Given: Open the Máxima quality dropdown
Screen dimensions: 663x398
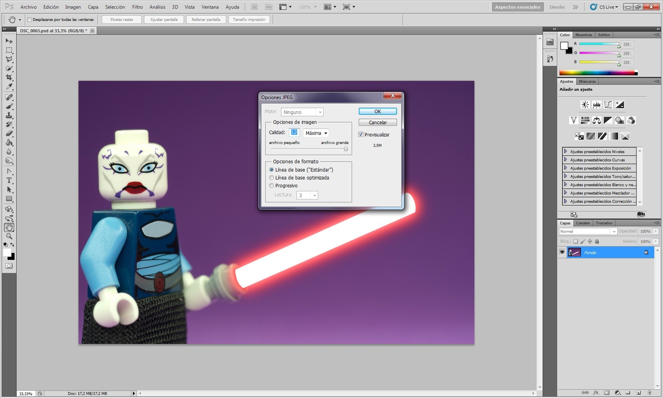Looking at the screenshot, I should [316, 133].
